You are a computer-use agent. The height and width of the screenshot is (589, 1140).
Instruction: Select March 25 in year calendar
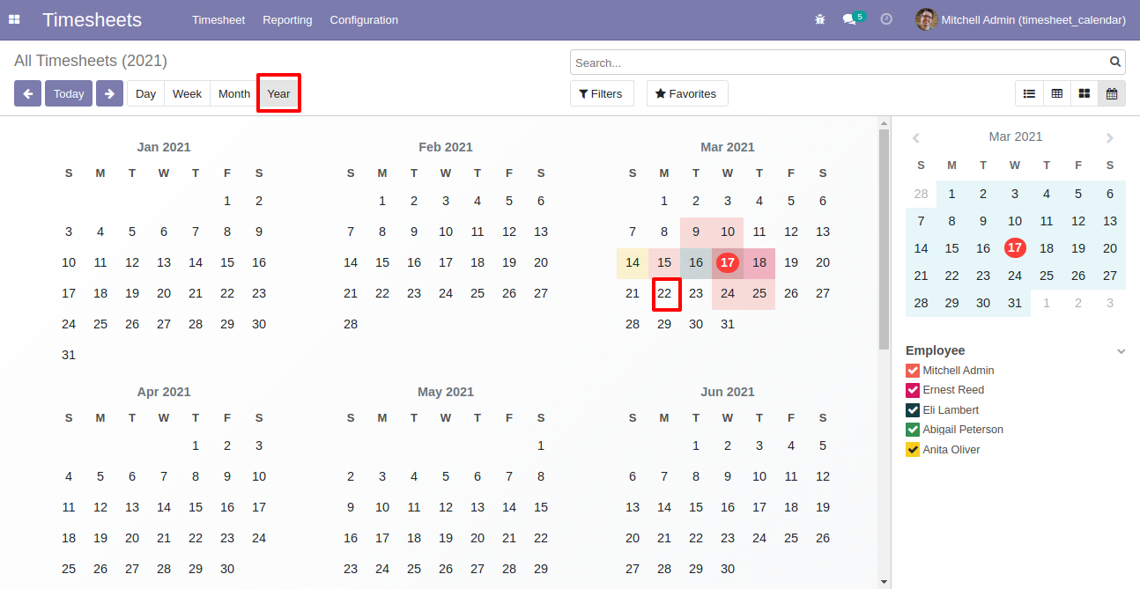point(759,293)
